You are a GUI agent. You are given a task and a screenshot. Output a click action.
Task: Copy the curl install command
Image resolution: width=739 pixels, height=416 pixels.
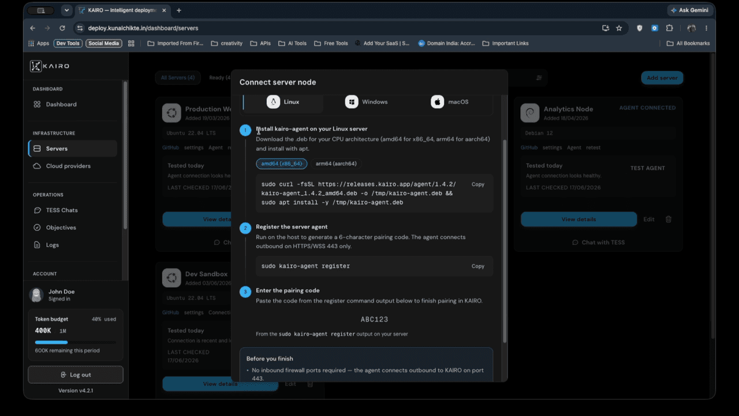(x=478, y=184)
